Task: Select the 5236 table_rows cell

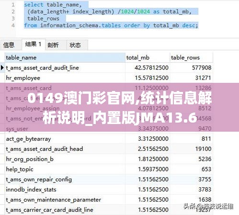Action: pos(191,159)
